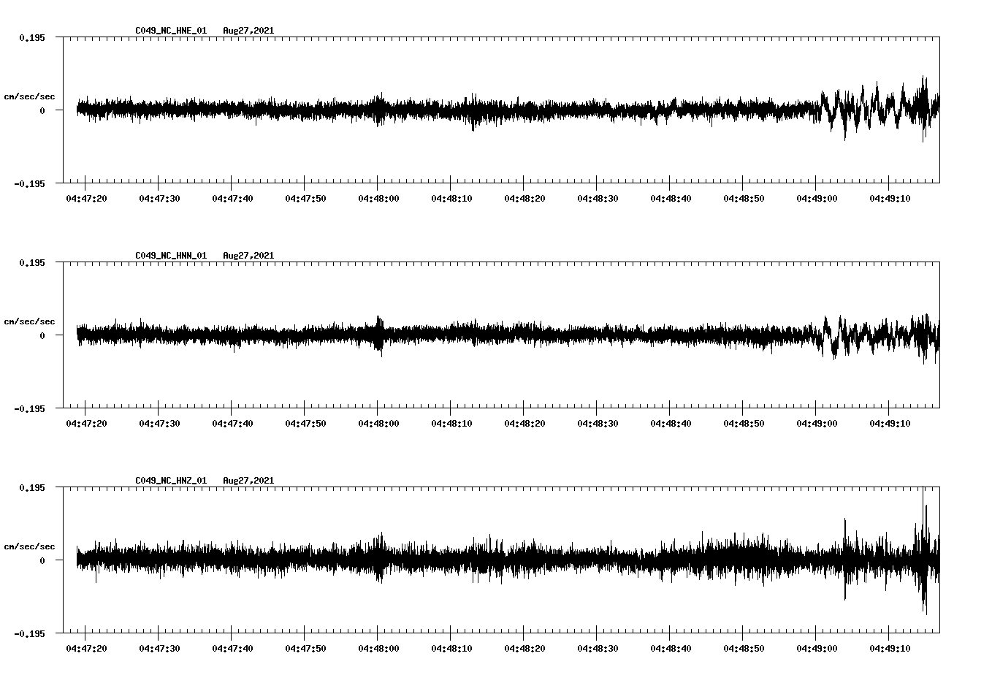Click the HNE large oscillations after 04:49:00

coord(878,109)
